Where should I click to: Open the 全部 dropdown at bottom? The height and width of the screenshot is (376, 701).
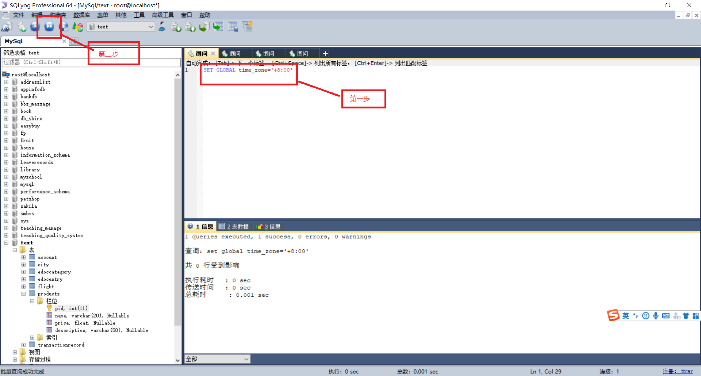(x=217, y=359)
